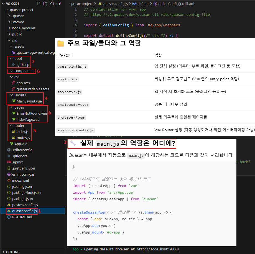Image resolution: width=255 pixels, height=254 pixels.
Task: Click code line 4 import defineConfig
Action: (133, 25)
